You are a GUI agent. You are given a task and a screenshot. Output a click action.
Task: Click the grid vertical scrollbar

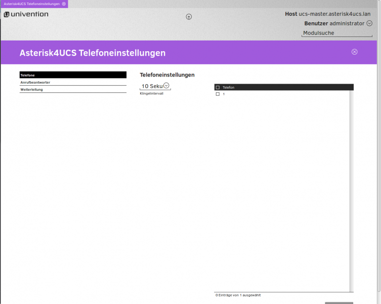click(351, 191)
